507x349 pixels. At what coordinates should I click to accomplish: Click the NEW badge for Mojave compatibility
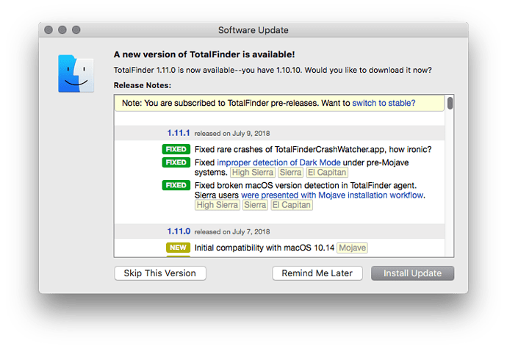178,248
